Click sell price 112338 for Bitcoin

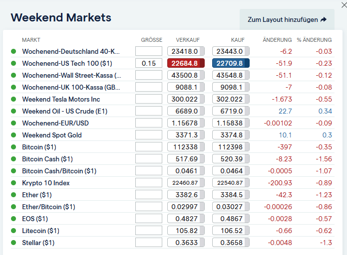(186, 146)
